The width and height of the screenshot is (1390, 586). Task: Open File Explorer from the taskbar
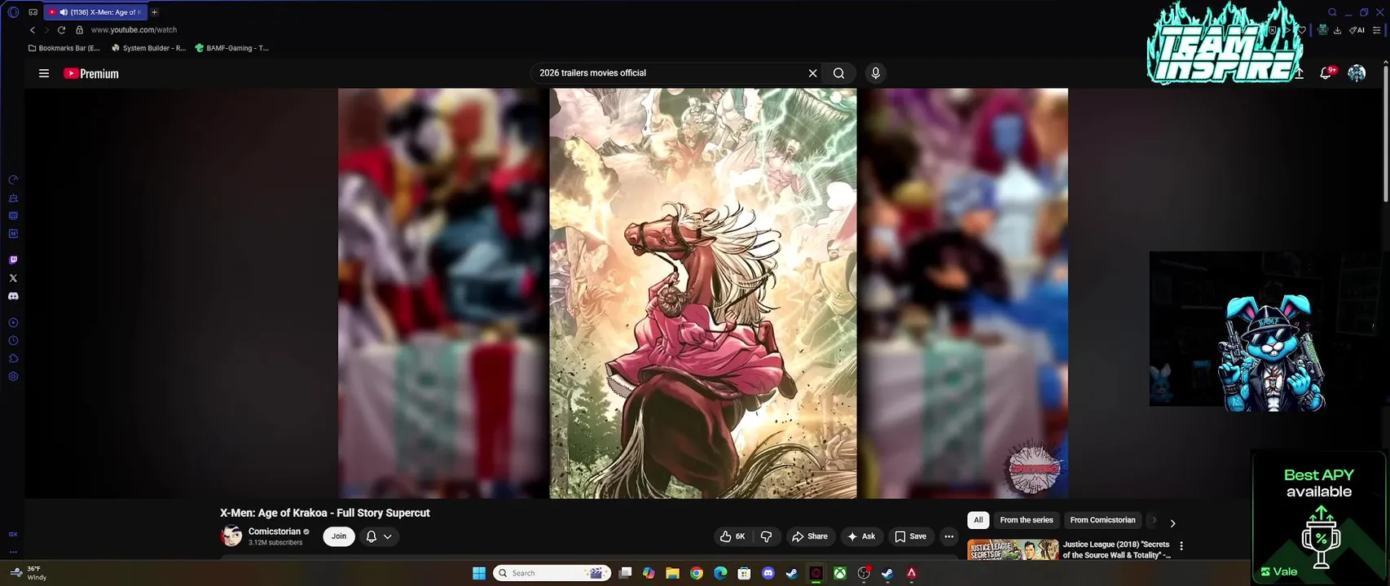672,573
